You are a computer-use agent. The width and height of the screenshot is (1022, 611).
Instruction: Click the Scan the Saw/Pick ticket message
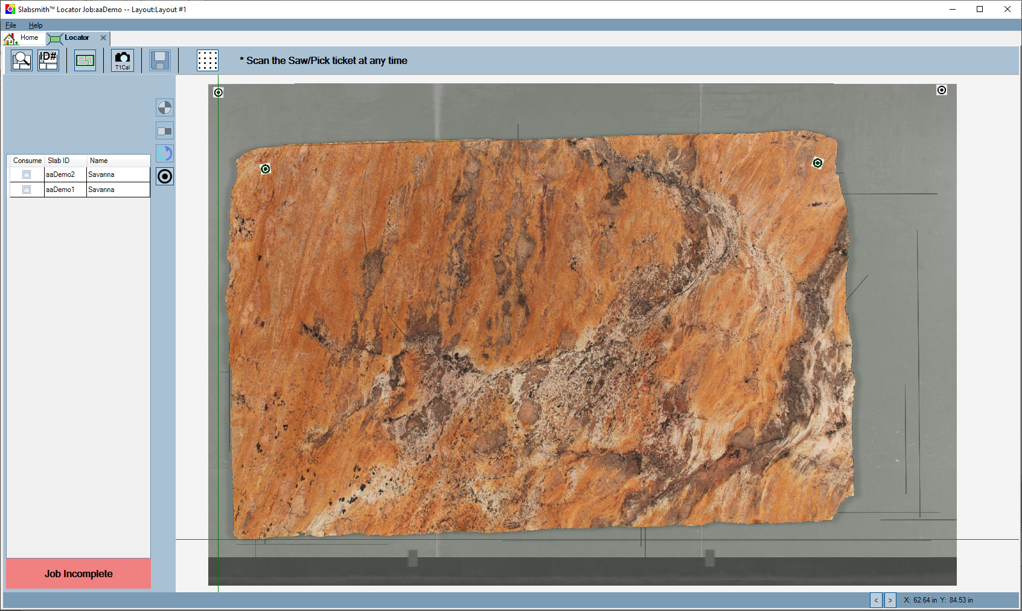click(324, 60)
